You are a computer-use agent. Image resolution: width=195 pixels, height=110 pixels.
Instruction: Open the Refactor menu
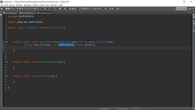coord(19,5)
